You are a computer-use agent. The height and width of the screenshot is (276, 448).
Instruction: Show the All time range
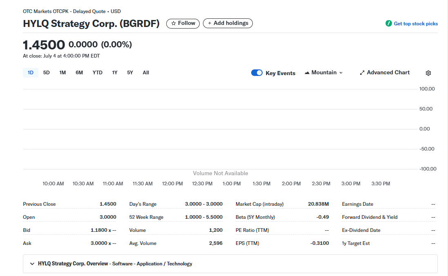146,73
